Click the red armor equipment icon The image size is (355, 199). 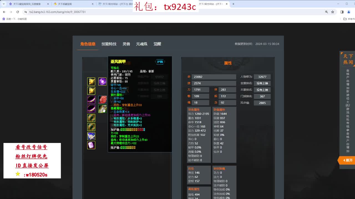click(x=102, y=99)
